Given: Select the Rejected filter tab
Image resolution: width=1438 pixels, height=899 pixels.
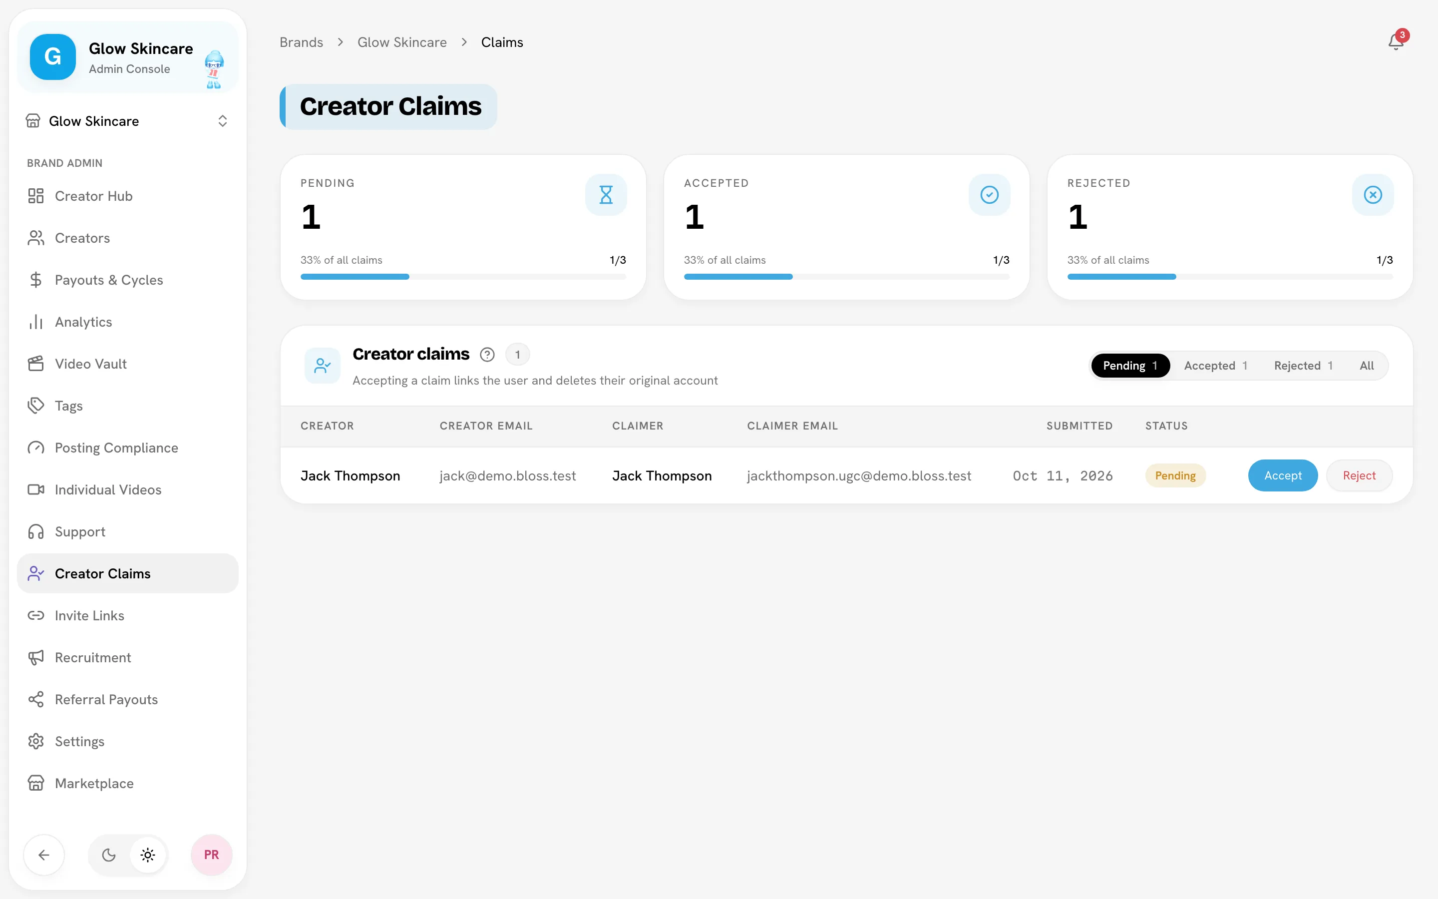Looking at the screenshot, I should coord(1303,366).
